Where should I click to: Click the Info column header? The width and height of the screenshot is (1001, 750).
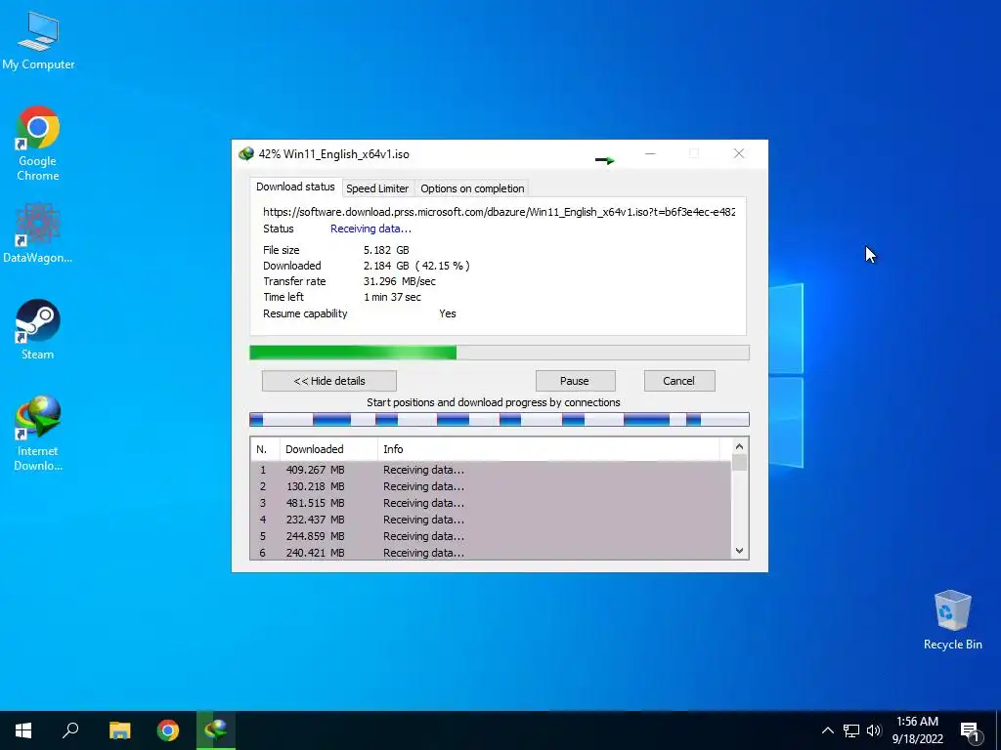(549, 449)
